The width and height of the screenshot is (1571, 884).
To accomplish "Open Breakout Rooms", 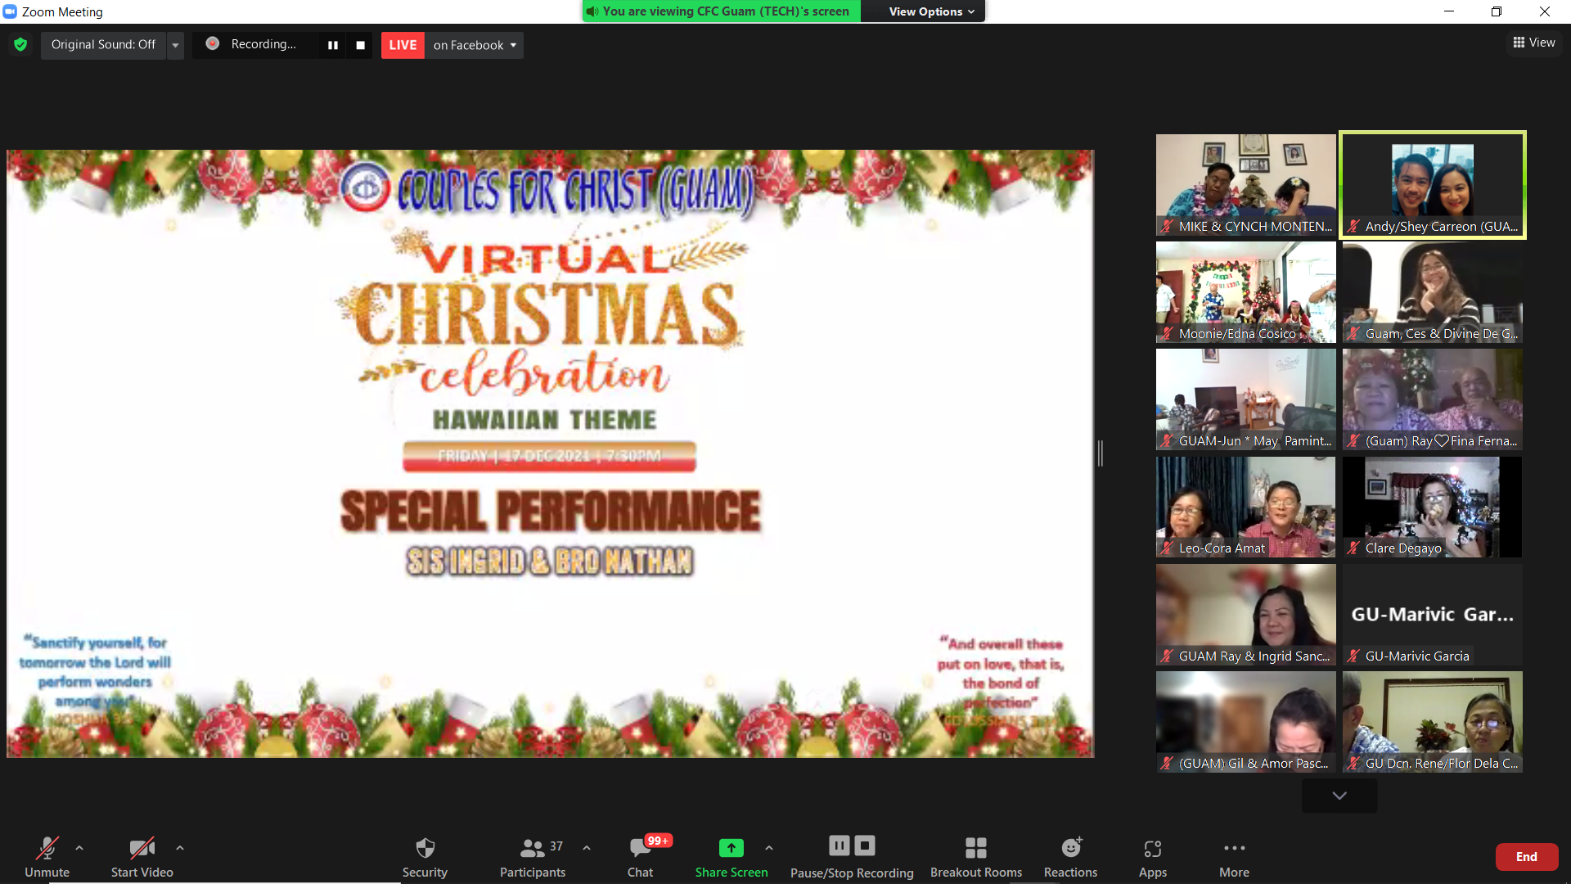I will coord(976,857).
